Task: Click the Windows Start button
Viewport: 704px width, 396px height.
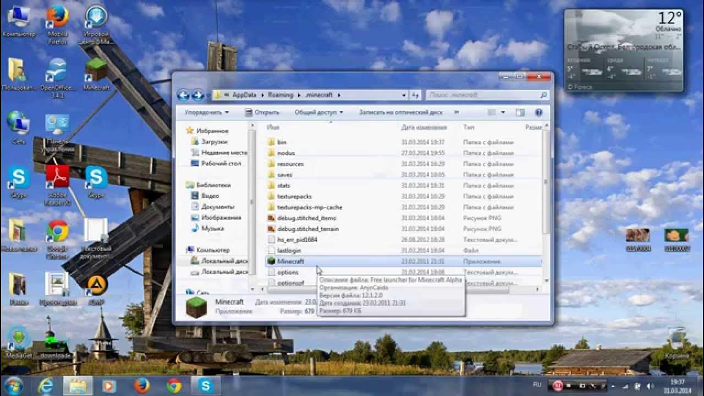Action: click(13, 386)
